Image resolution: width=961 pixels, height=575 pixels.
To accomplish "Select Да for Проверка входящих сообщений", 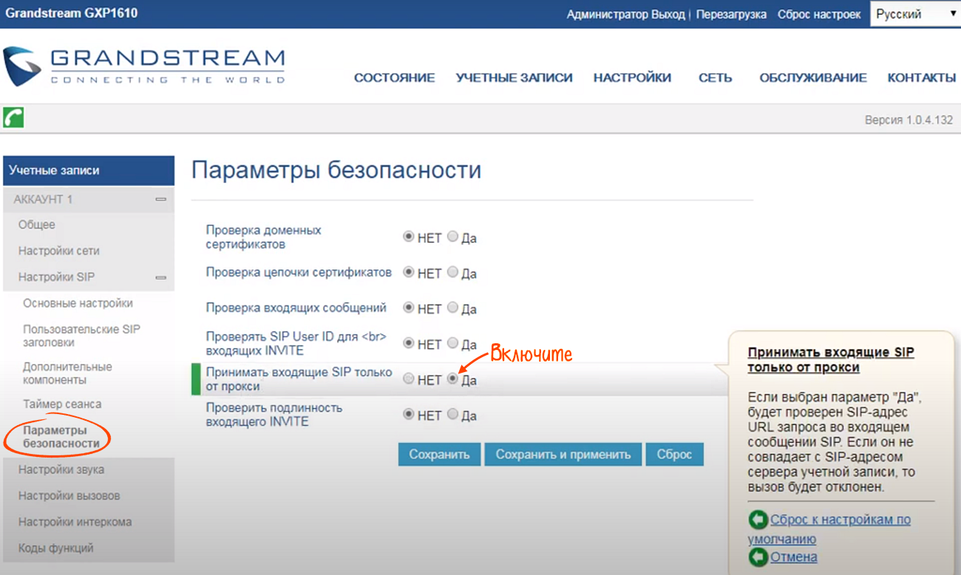I will point(452,308).
